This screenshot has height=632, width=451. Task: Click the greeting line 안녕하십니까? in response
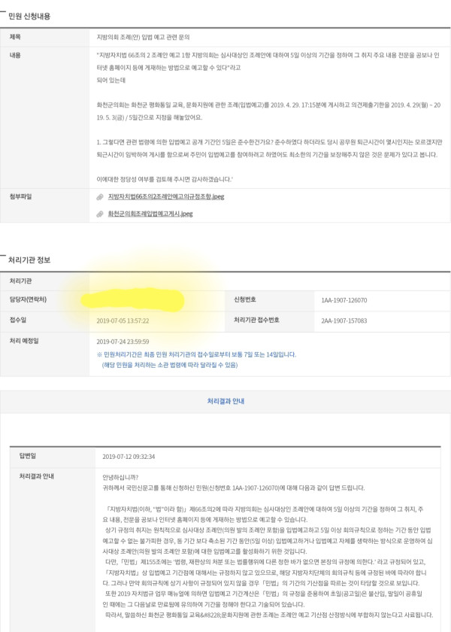(x=120, y=477)
